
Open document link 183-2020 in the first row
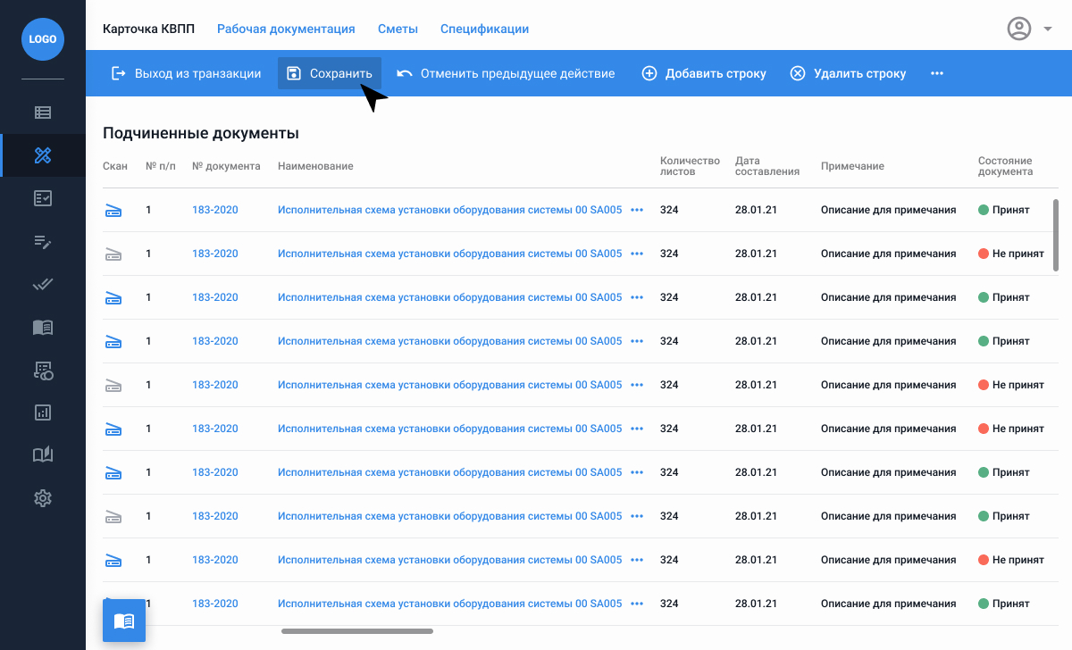pyautogui.click(x=215, y=210)
